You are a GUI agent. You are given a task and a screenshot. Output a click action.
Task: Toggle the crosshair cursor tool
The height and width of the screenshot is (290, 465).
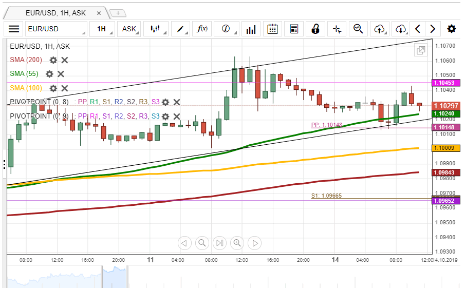point(337,29)
